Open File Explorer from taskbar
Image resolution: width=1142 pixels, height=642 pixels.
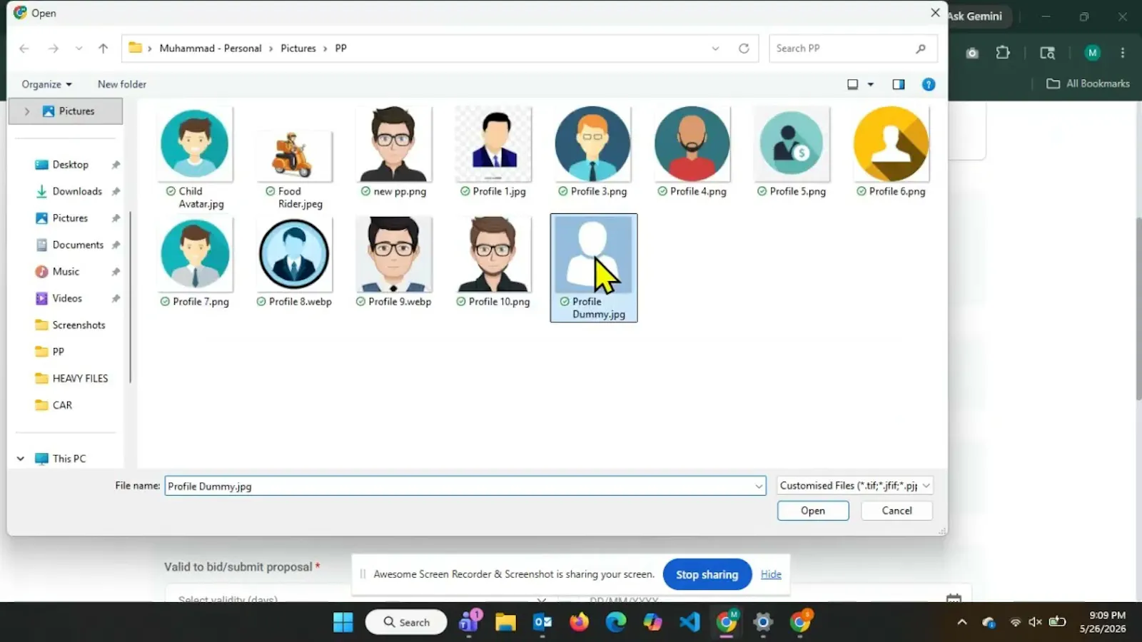(x=505, y=623)
